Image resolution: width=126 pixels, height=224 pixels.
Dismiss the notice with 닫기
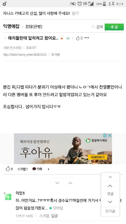click(75, 13)
